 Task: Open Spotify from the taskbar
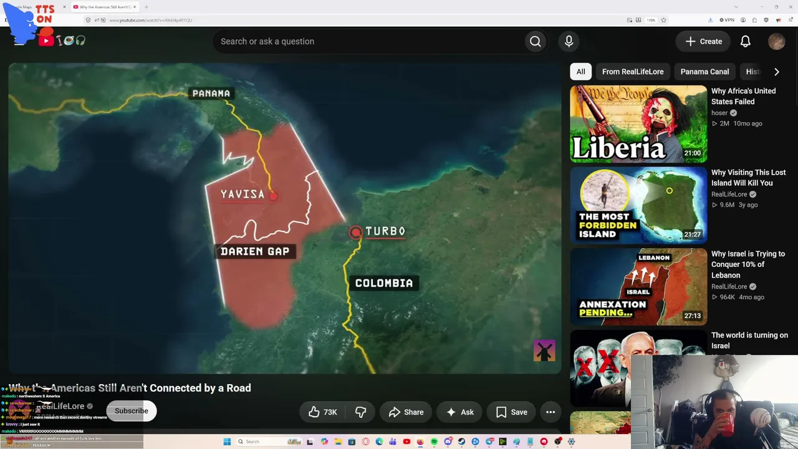(434, 442)
